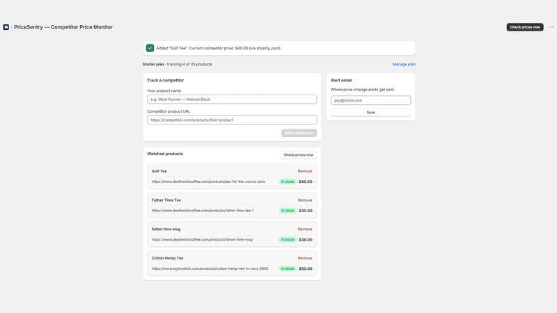The image size is (557, 313).
Task: Click the PriceSentry Competitor Price Monitor title
Action: click(x=63, y=27)
